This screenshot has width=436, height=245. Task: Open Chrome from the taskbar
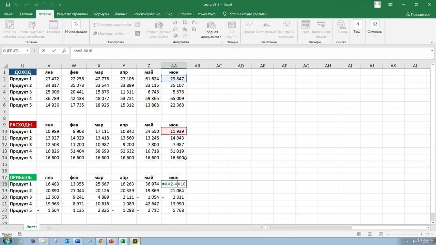tap(101, 241)
